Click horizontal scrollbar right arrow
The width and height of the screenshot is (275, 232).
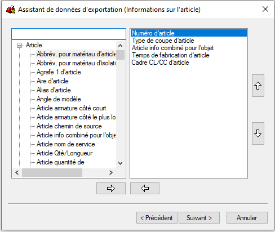click(x=111, y=172)
